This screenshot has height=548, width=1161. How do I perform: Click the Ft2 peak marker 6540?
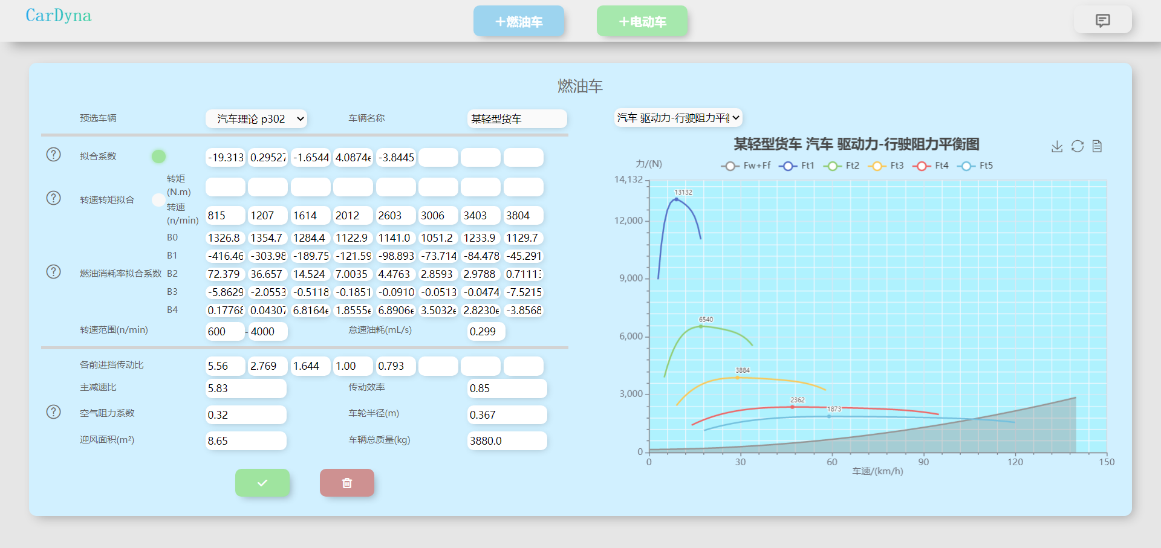(x=701, y=326)
